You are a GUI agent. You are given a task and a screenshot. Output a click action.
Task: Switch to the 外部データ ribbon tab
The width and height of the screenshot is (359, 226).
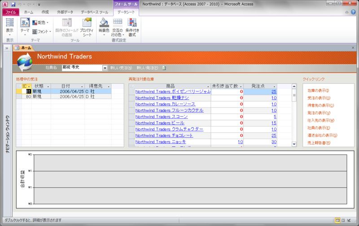click(x=65, y=12)
